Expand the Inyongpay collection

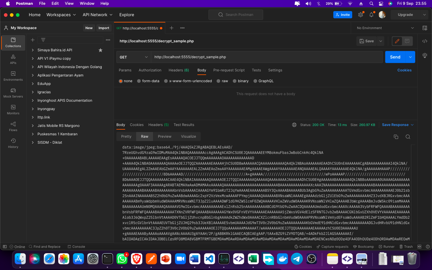click(33, 109)
